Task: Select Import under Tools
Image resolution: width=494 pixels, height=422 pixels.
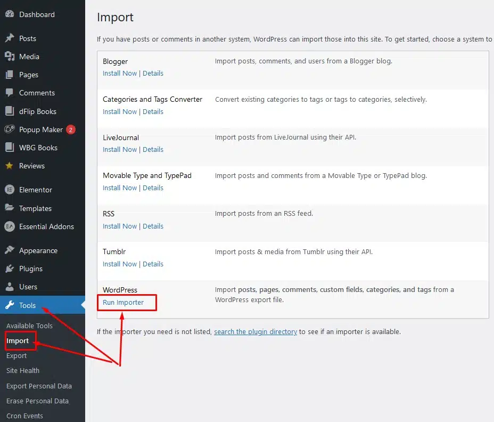Action: click(x=18, y=340)
